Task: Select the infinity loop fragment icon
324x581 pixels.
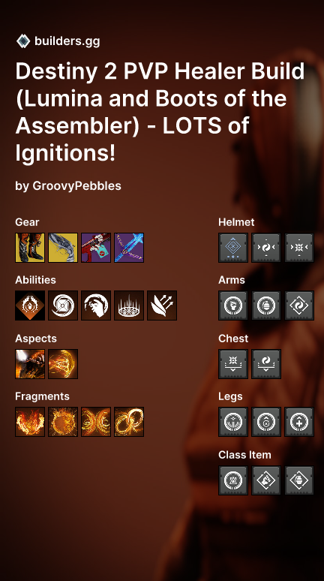Action: pos(129,422)
